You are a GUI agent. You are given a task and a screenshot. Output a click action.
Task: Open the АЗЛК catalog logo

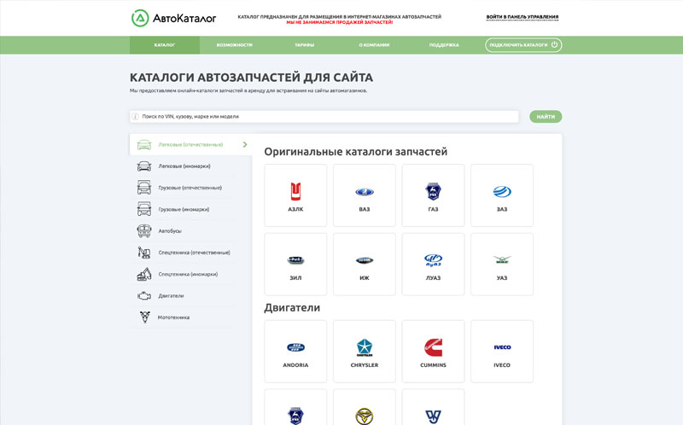pyautogui.click(x=295, y=191)
